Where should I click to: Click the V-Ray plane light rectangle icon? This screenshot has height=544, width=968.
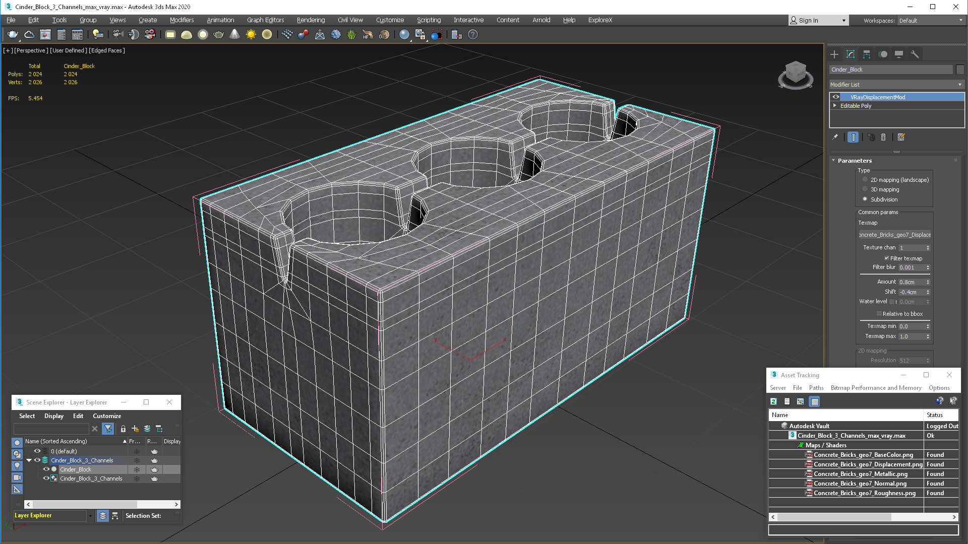click(170, 34)
